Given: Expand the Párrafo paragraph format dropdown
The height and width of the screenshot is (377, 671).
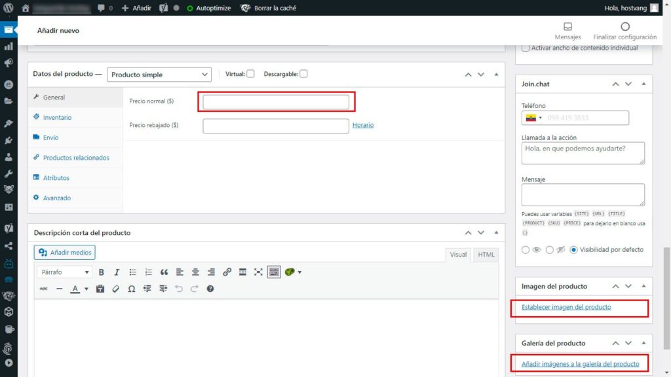Looking at the screenshot, I should point(64,272).
